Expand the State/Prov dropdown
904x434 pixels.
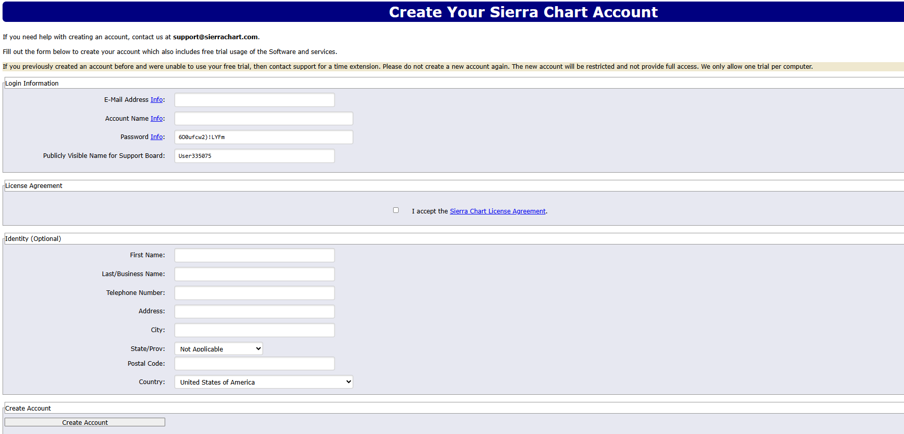click(219, 349)
